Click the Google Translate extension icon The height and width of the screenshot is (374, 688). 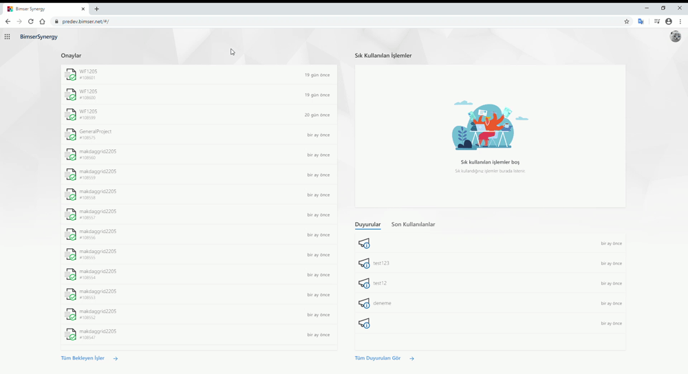click(x=641, y=21)
